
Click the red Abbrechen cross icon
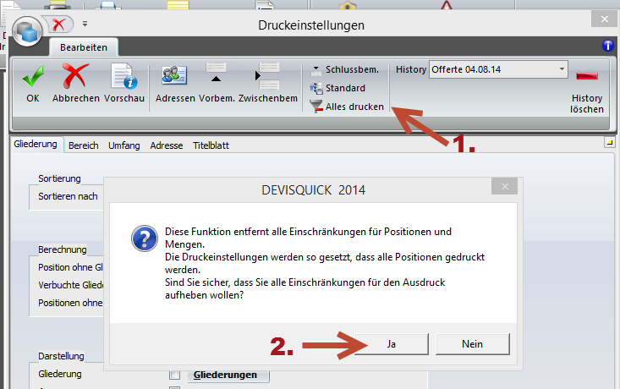(x=75, y=76)
